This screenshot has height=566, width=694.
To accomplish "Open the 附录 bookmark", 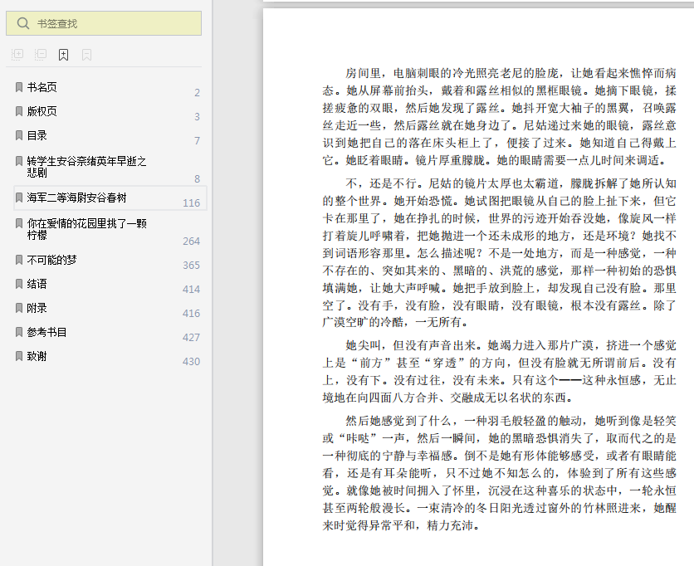I will click(37, 308).
